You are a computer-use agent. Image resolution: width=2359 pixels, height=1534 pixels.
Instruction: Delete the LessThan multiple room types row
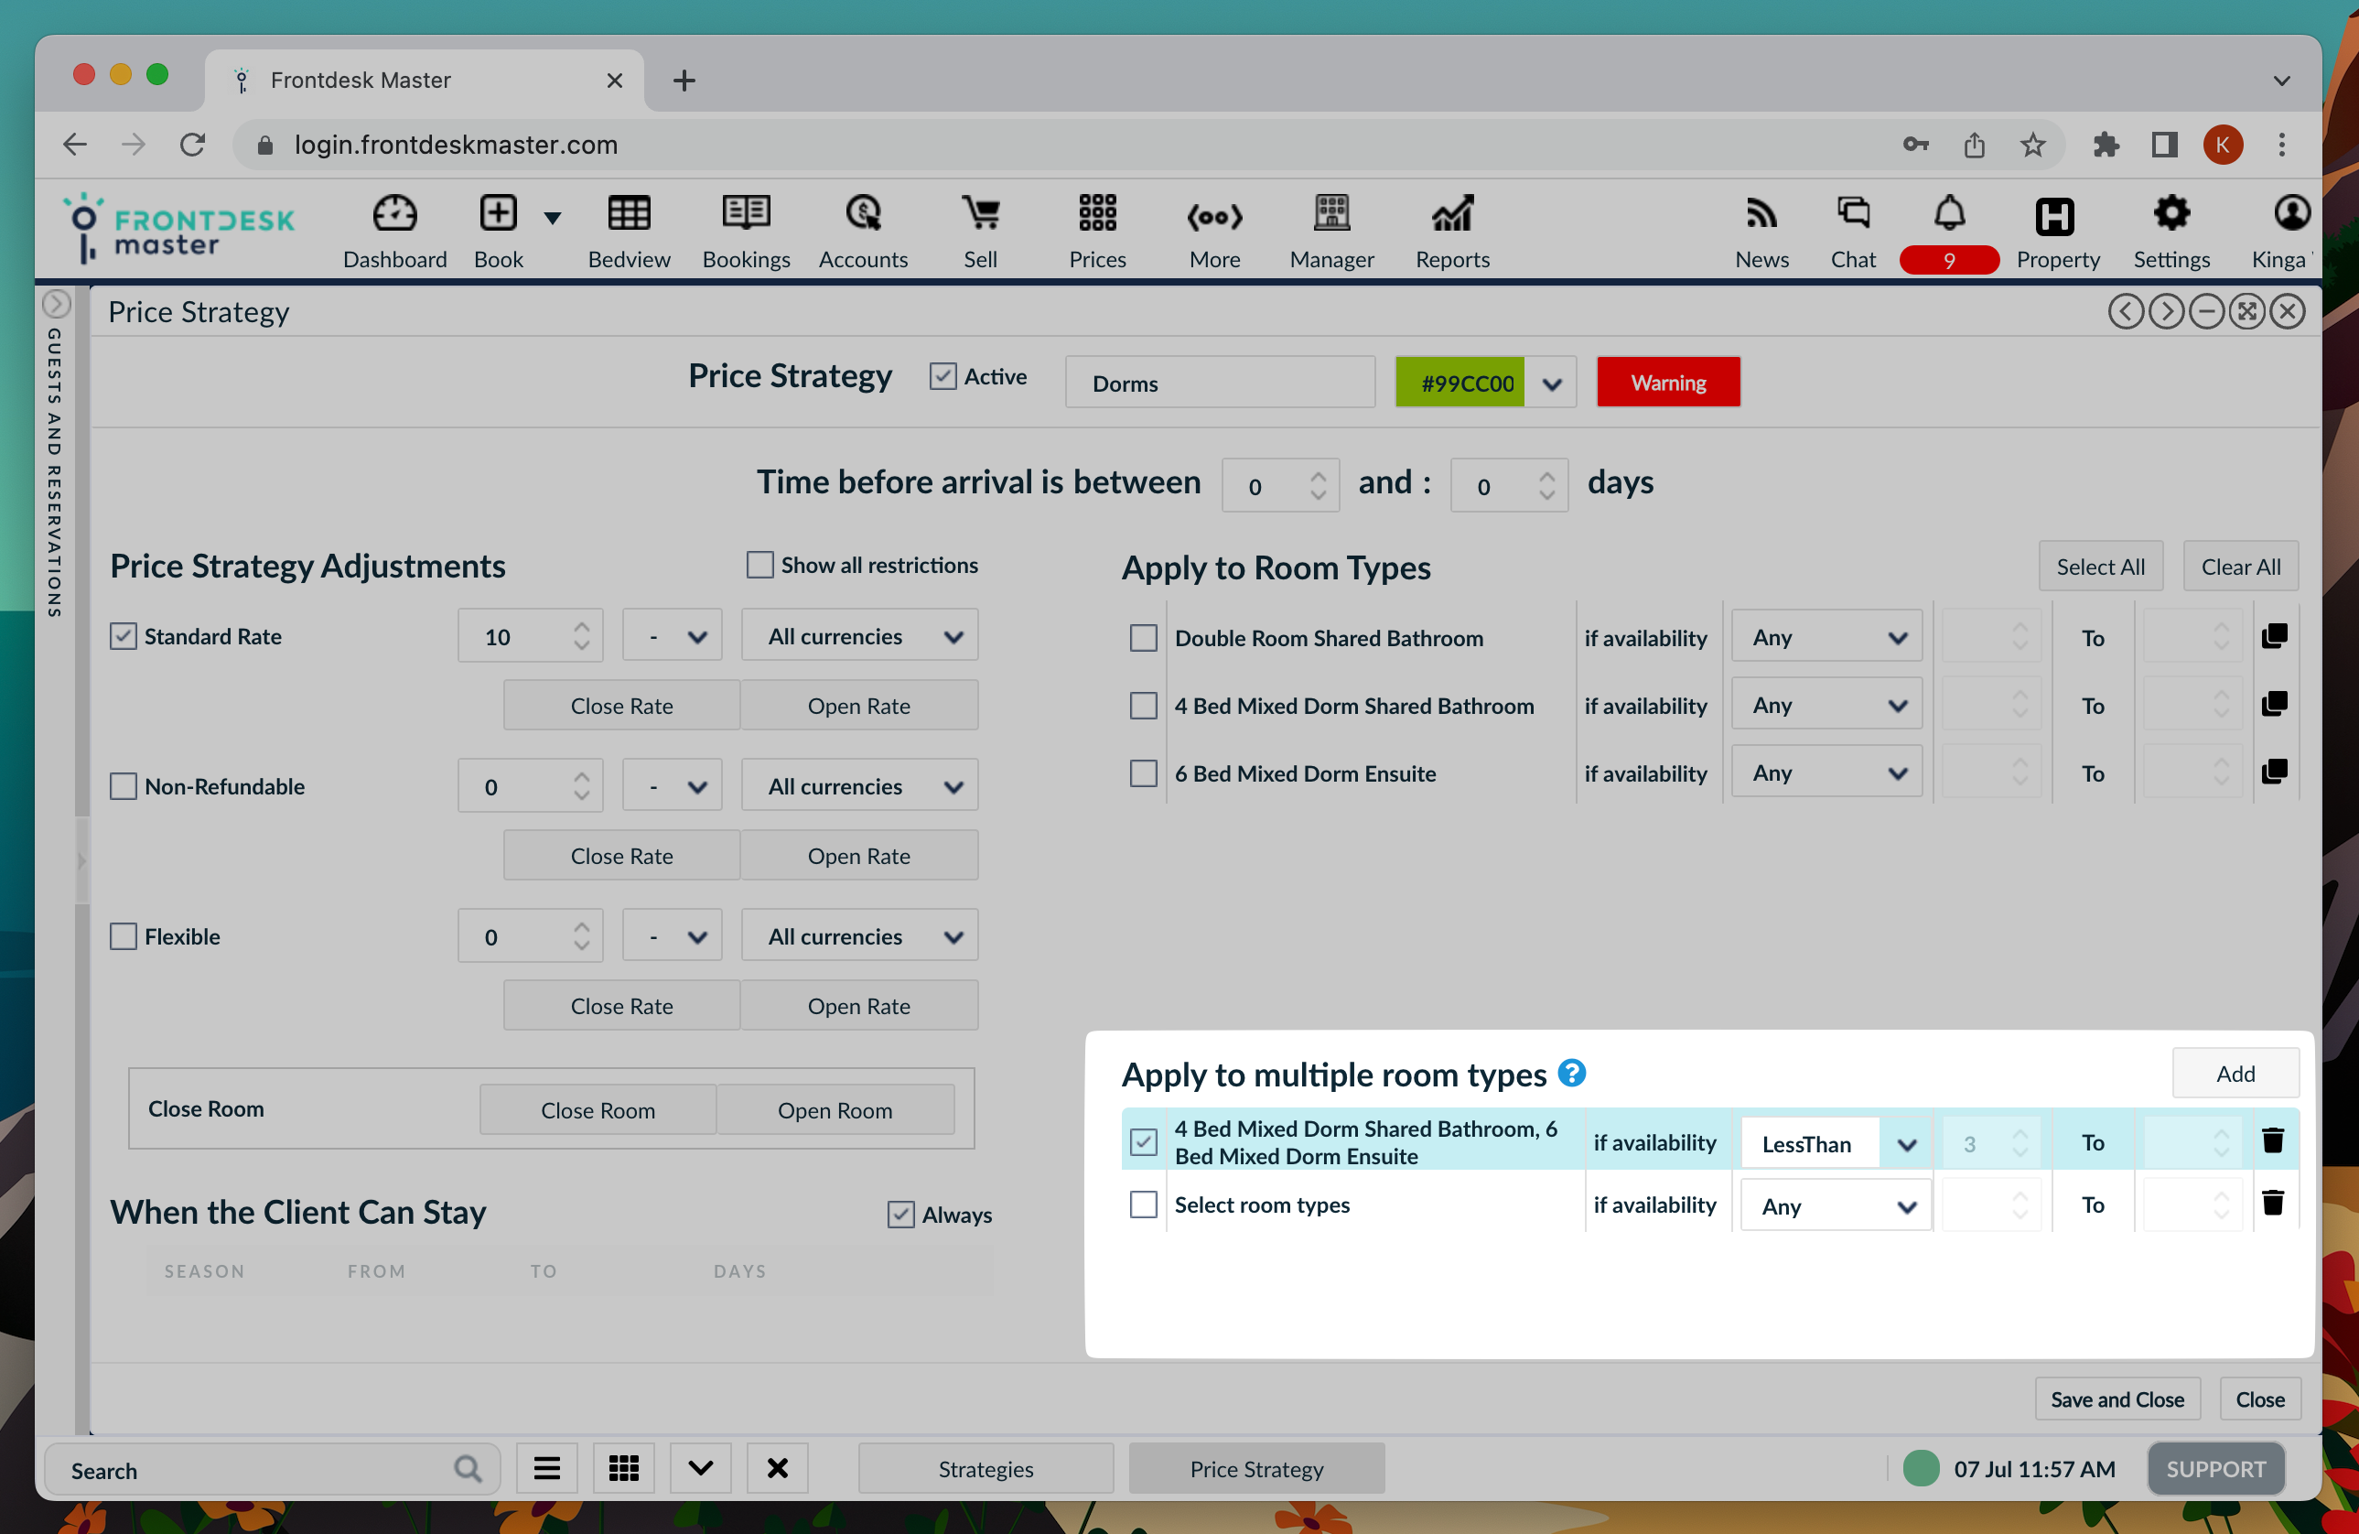(2273, 1140)
